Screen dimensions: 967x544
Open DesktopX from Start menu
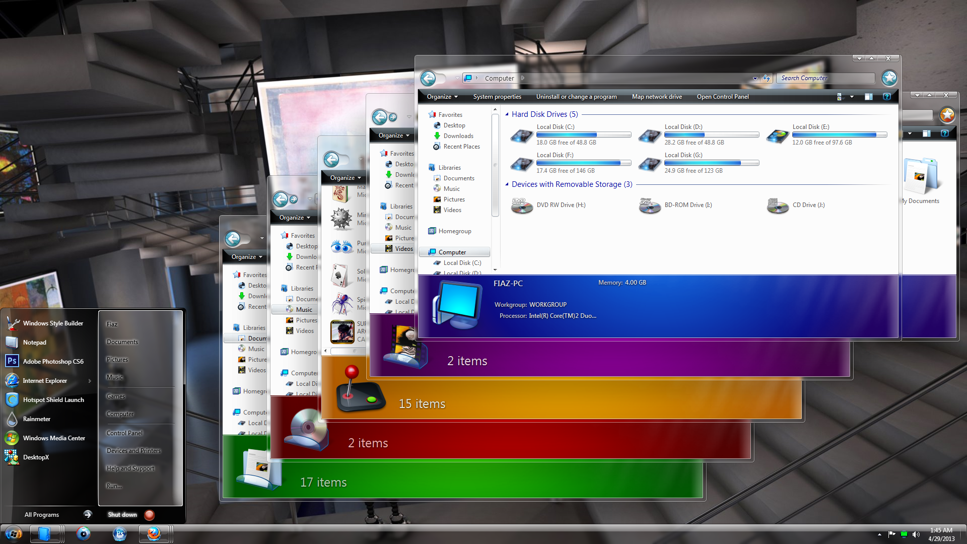(38, 456)
